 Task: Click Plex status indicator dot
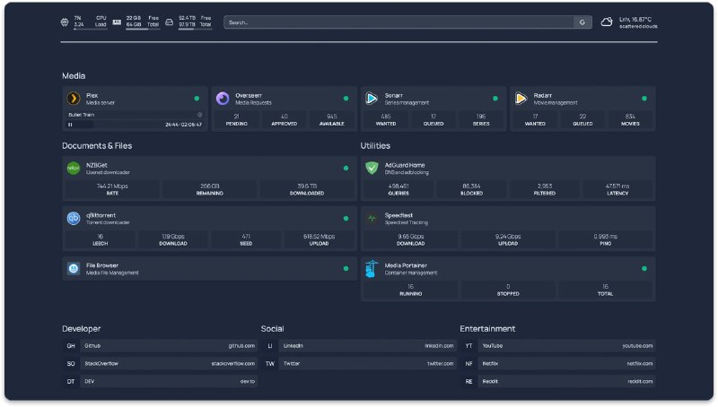(197, 99)
